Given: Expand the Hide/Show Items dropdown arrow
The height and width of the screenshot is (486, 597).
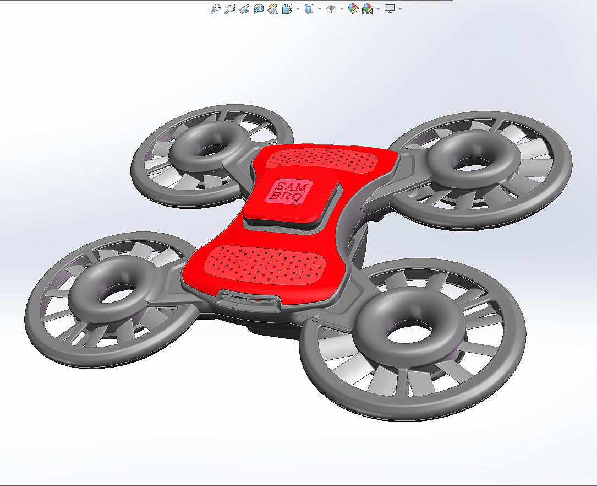Looking at the screenshot, I should click(342, 9).
